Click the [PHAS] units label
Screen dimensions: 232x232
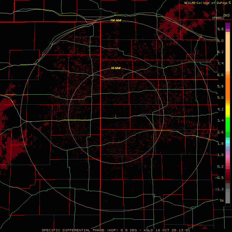[x=218, y=18]
